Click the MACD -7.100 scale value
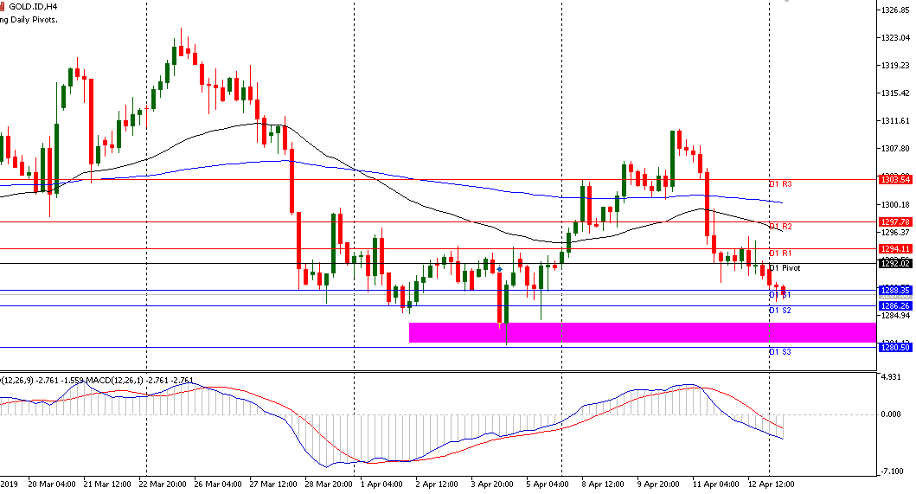This screenshot has height=494, width=916. [891, 472]
